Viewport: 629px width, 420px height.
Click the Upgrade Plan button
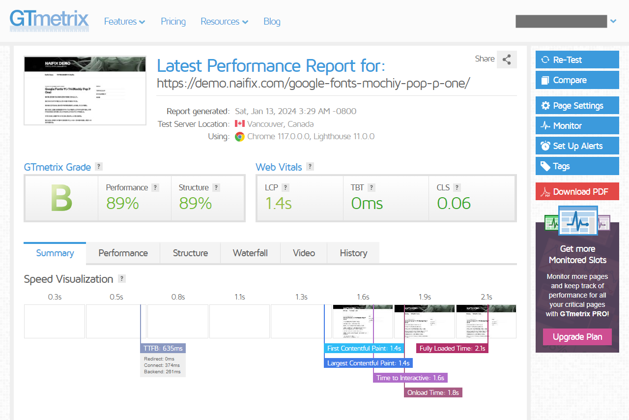[x=577, y=337]
